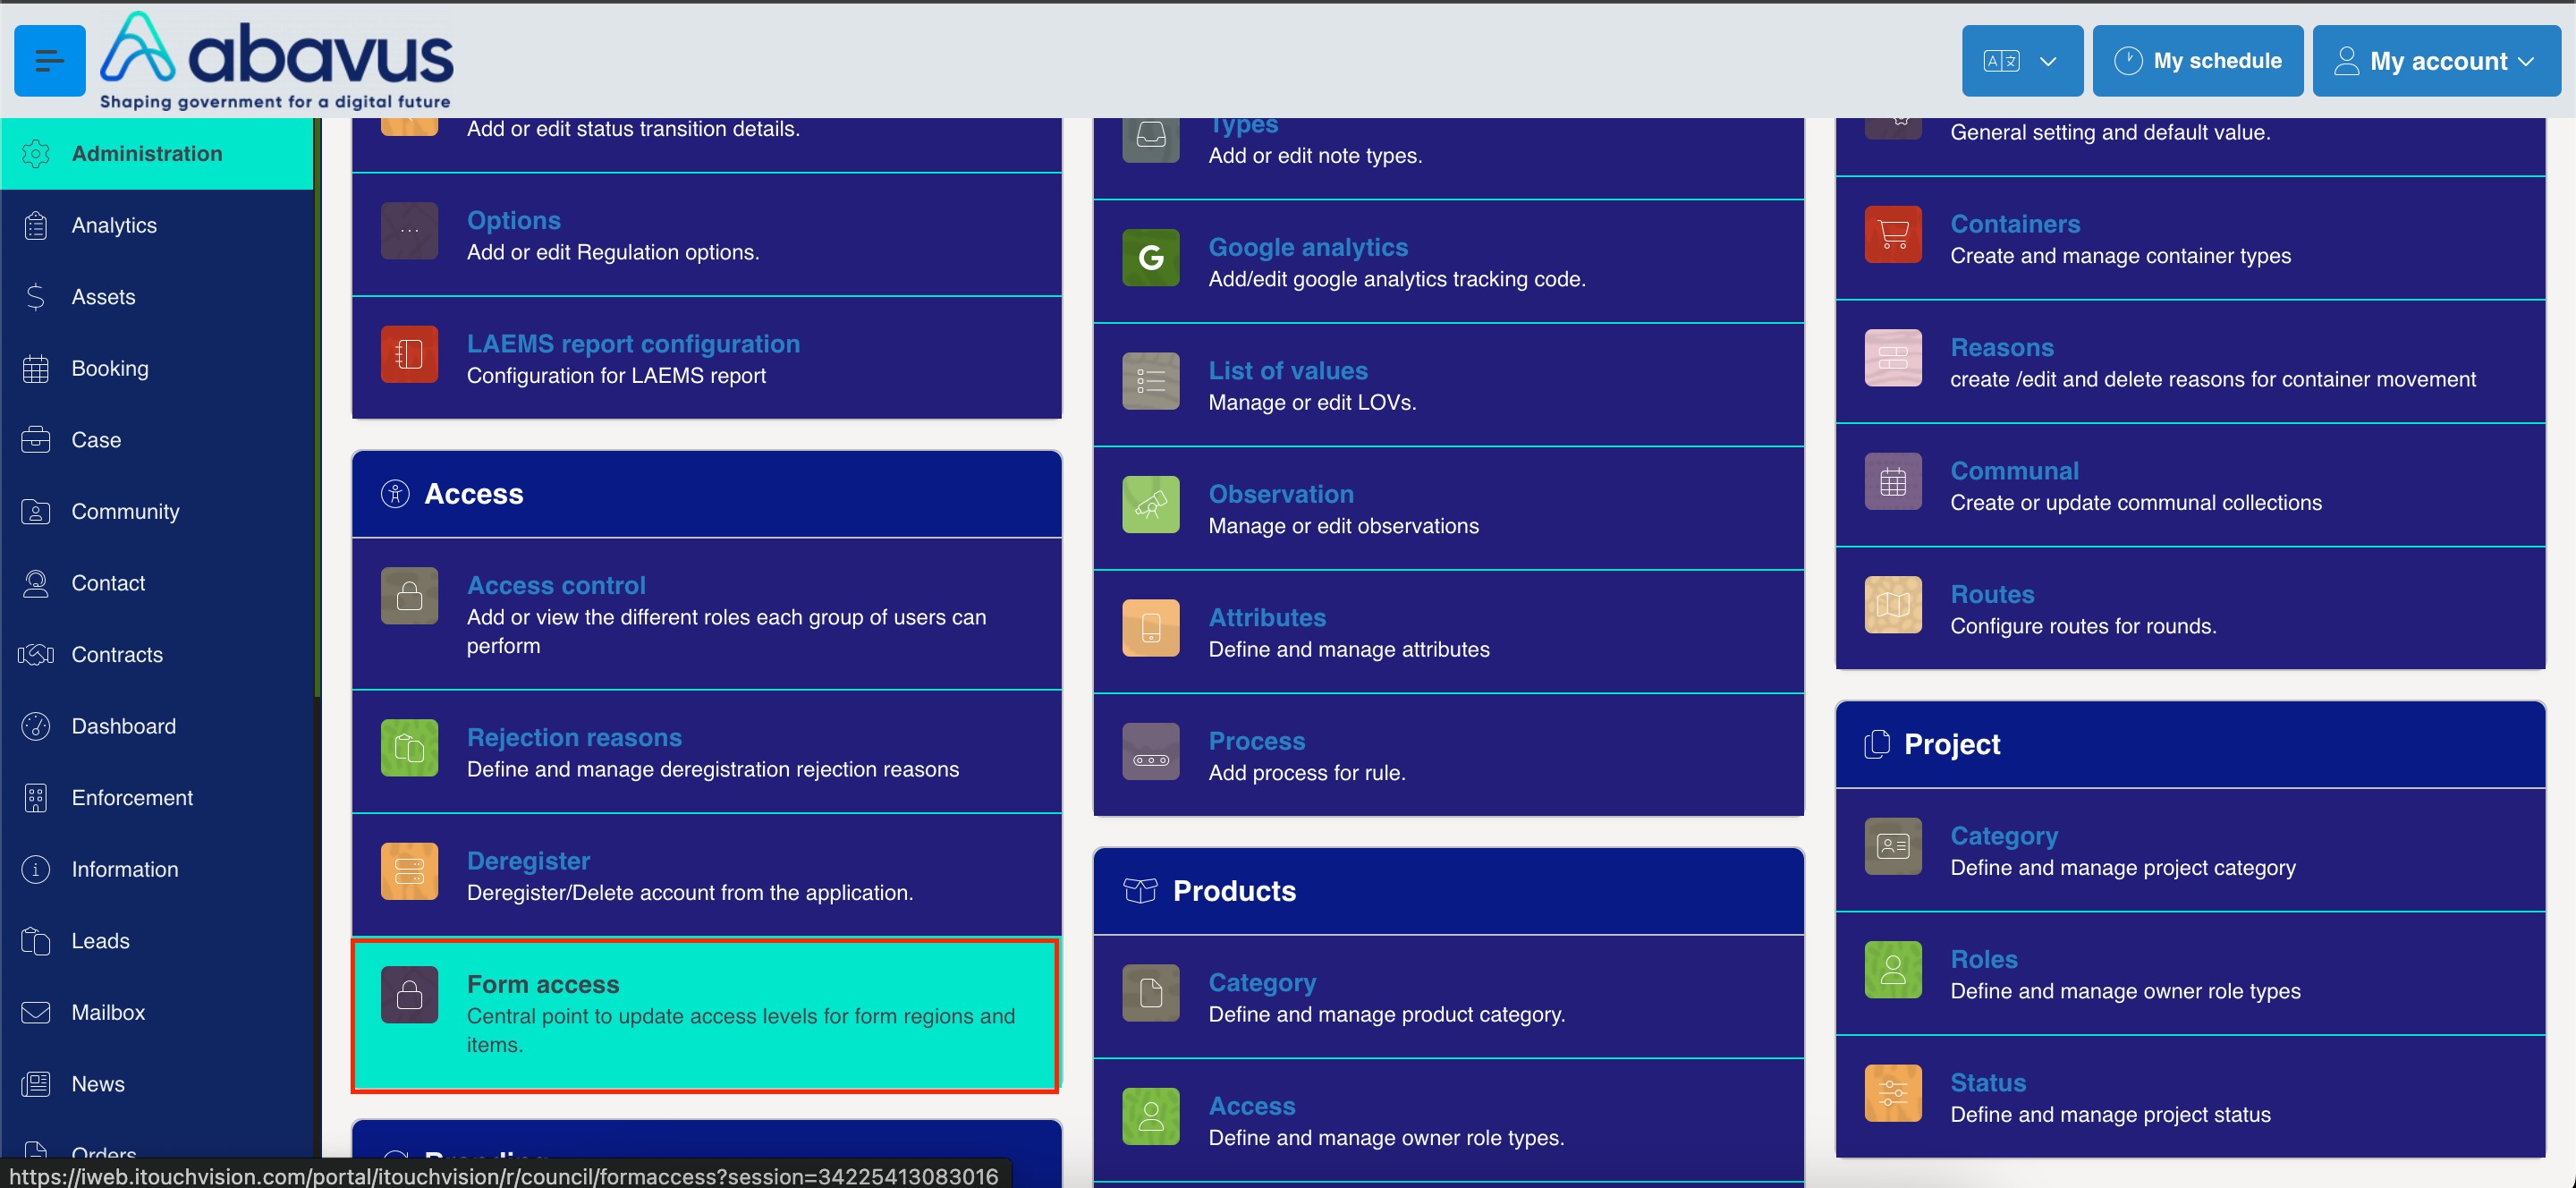The width and height of the screenshot is (2576, 1188).
Task: Click the hamburger menu toggle button
Action: pos(49,61)
